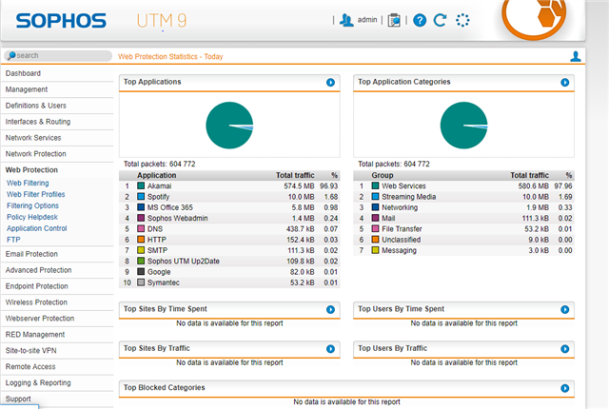The width and height of the screenshot is (609, 409).
Task: Go to Web Filtering submenu link
Action: tap(28, 183)
